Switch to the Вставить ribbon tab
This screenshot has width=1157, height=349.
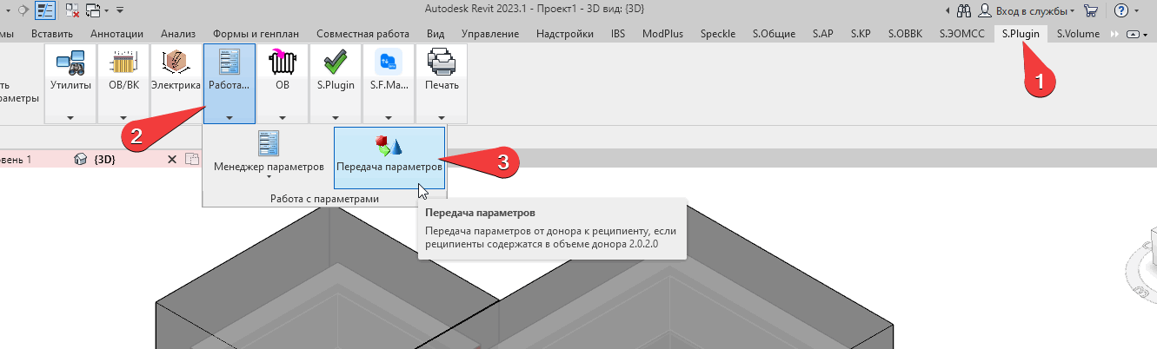52,34
